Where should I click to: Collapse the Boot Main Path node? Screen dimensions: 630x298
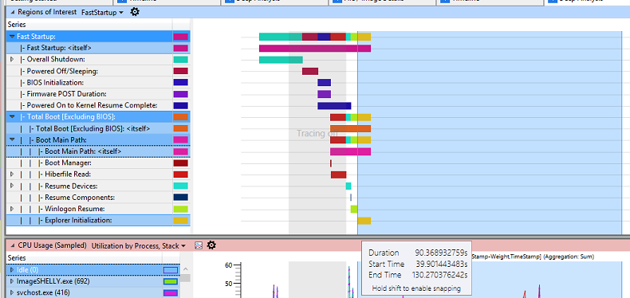(x=12, y=139)
